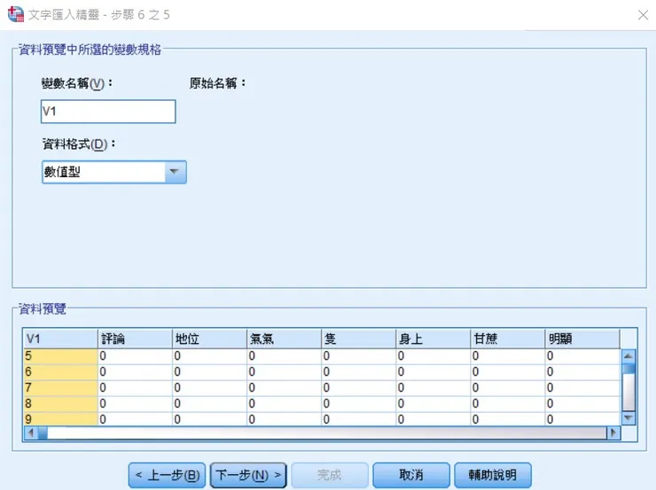Click the 取消 cancel button

411,475
